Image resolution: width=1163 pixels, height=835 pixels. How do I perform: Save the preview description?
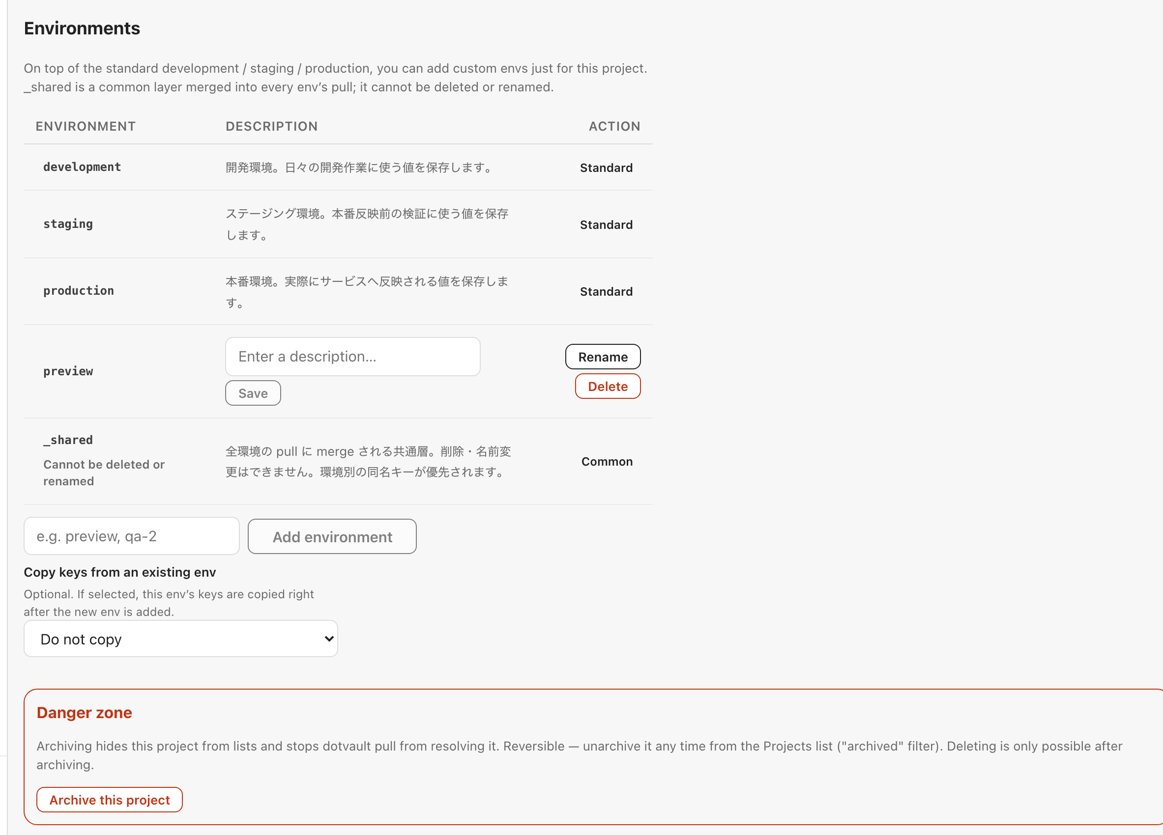pos(253,393)
